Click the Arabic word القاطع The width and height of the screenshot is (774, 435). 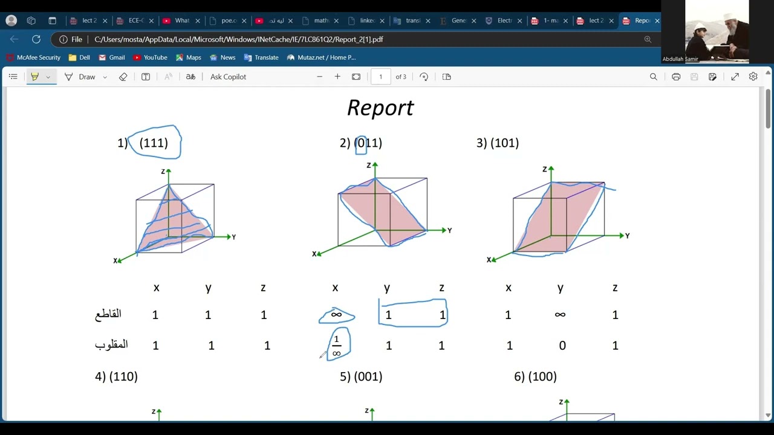pos(108,314)
